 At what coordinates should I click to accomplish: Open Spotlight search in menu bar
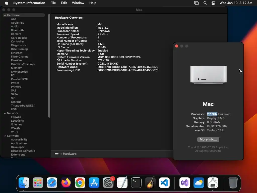205,3
